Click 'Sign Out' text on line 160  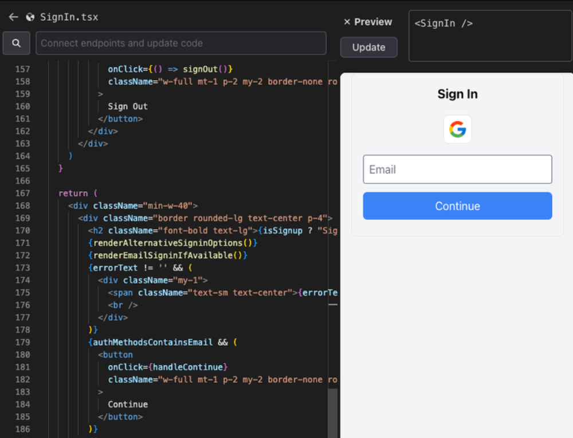click(128, 106)
